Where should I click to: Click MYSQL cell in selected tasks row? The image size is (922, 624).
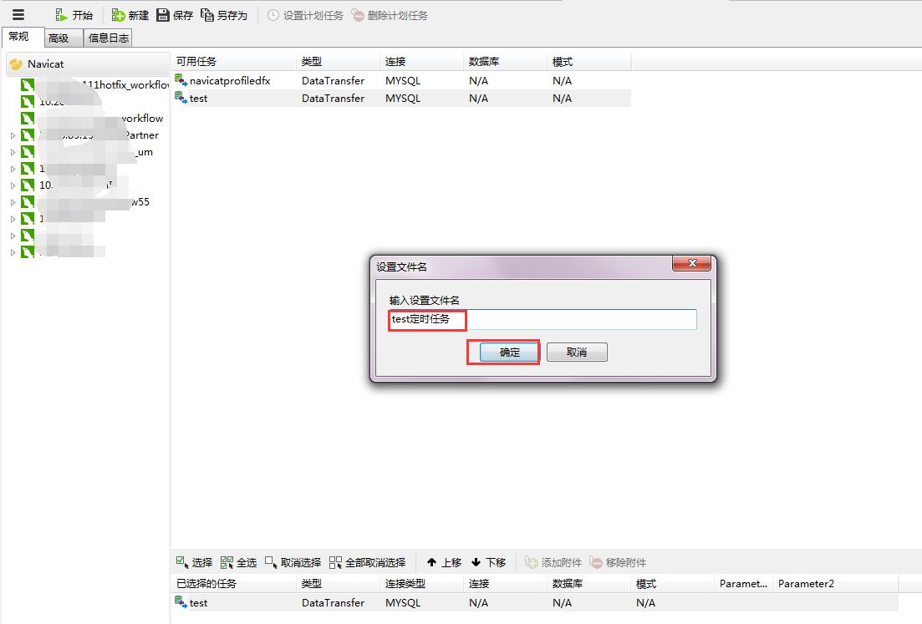pos(403,603)
